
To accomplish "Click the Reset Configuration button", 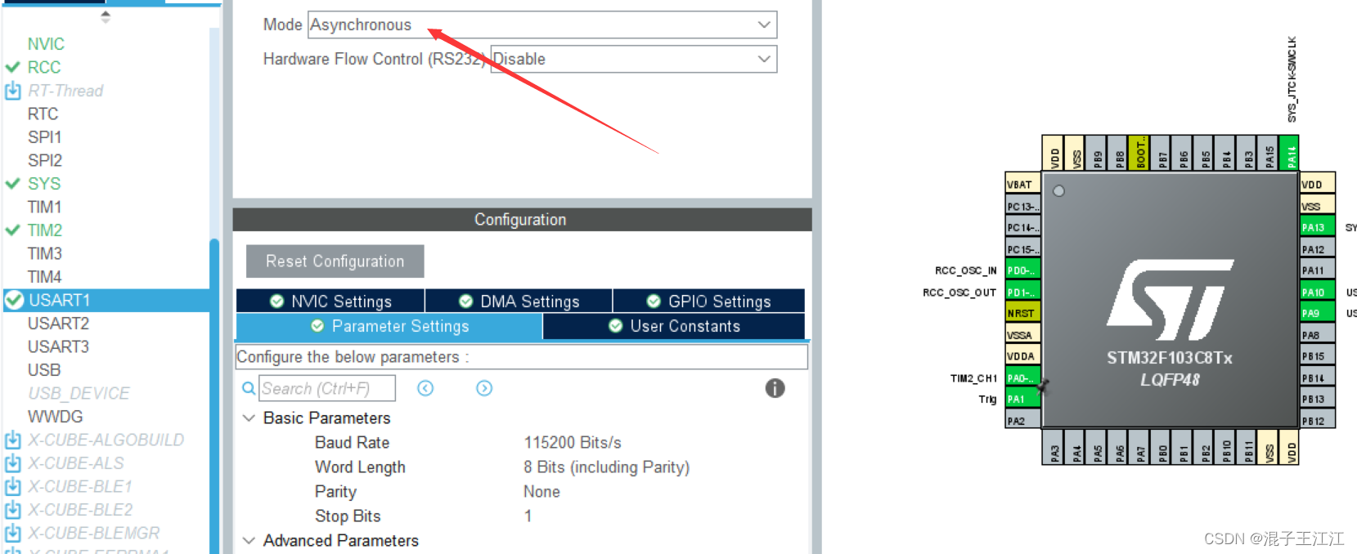I will 335,261.
